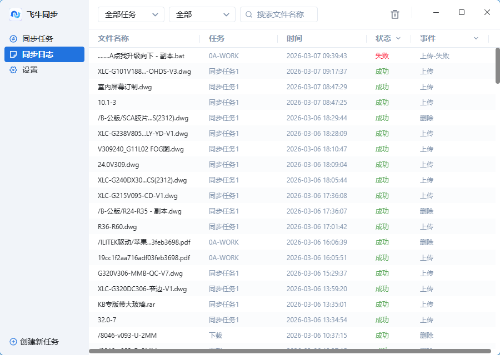Click 成功 status in the KB专版带大玻璃.rar row
The image size is (500, 355).
tap(382, 305)
